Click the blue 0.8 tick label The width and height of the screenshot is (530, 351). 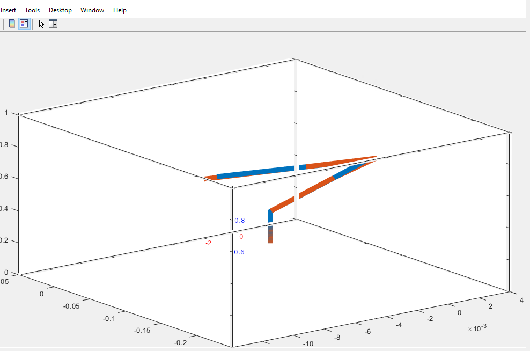[239, 221]
